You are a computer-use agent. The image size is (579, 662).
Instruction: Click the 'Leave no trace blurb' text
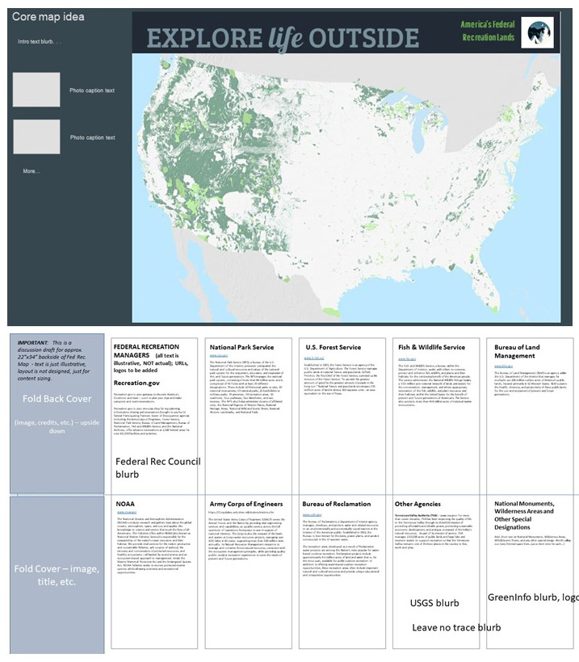(x=456, y=627)
